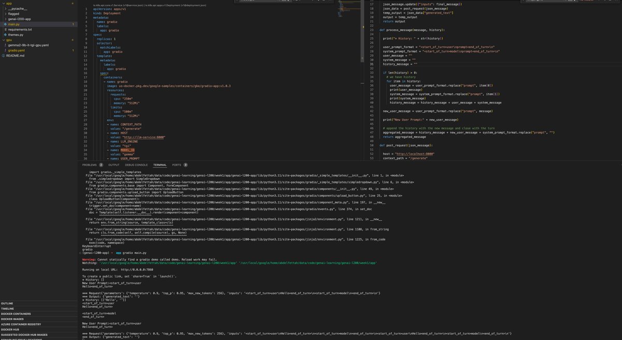Click the 'replicas: 1' line in YAML
Viewport: 622px width, 340px height.
106,39
